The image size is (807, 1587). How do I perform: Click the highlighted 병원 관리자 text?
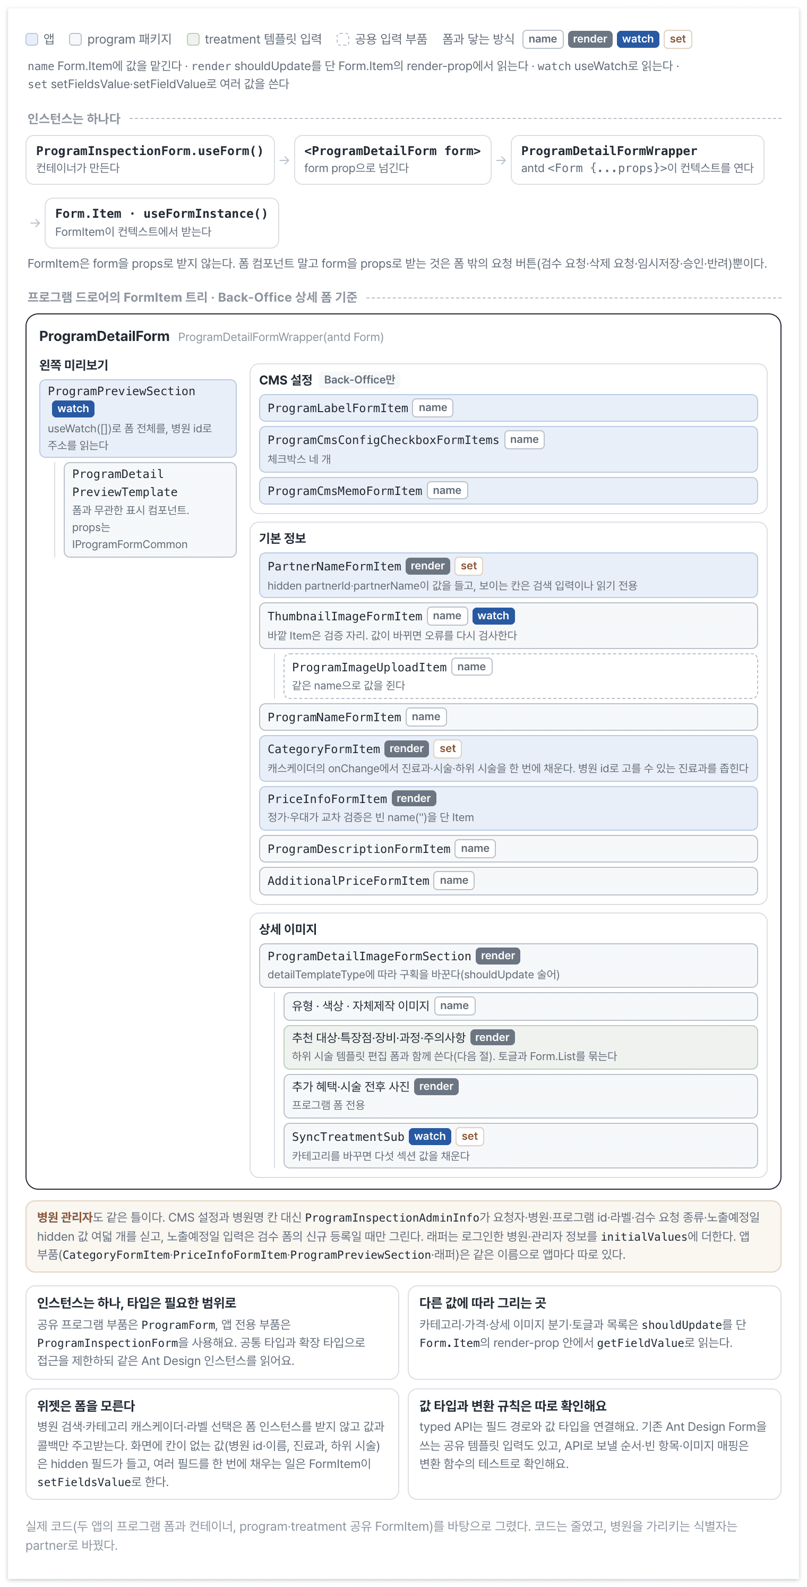click(x=65, y=1217)
